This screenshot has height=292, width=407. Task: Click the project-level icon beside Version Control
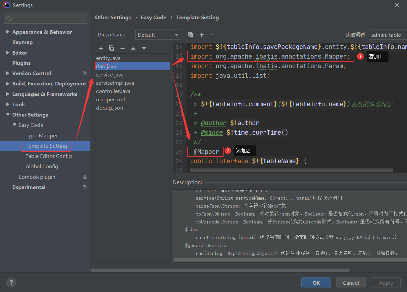(x=84, y=73)
